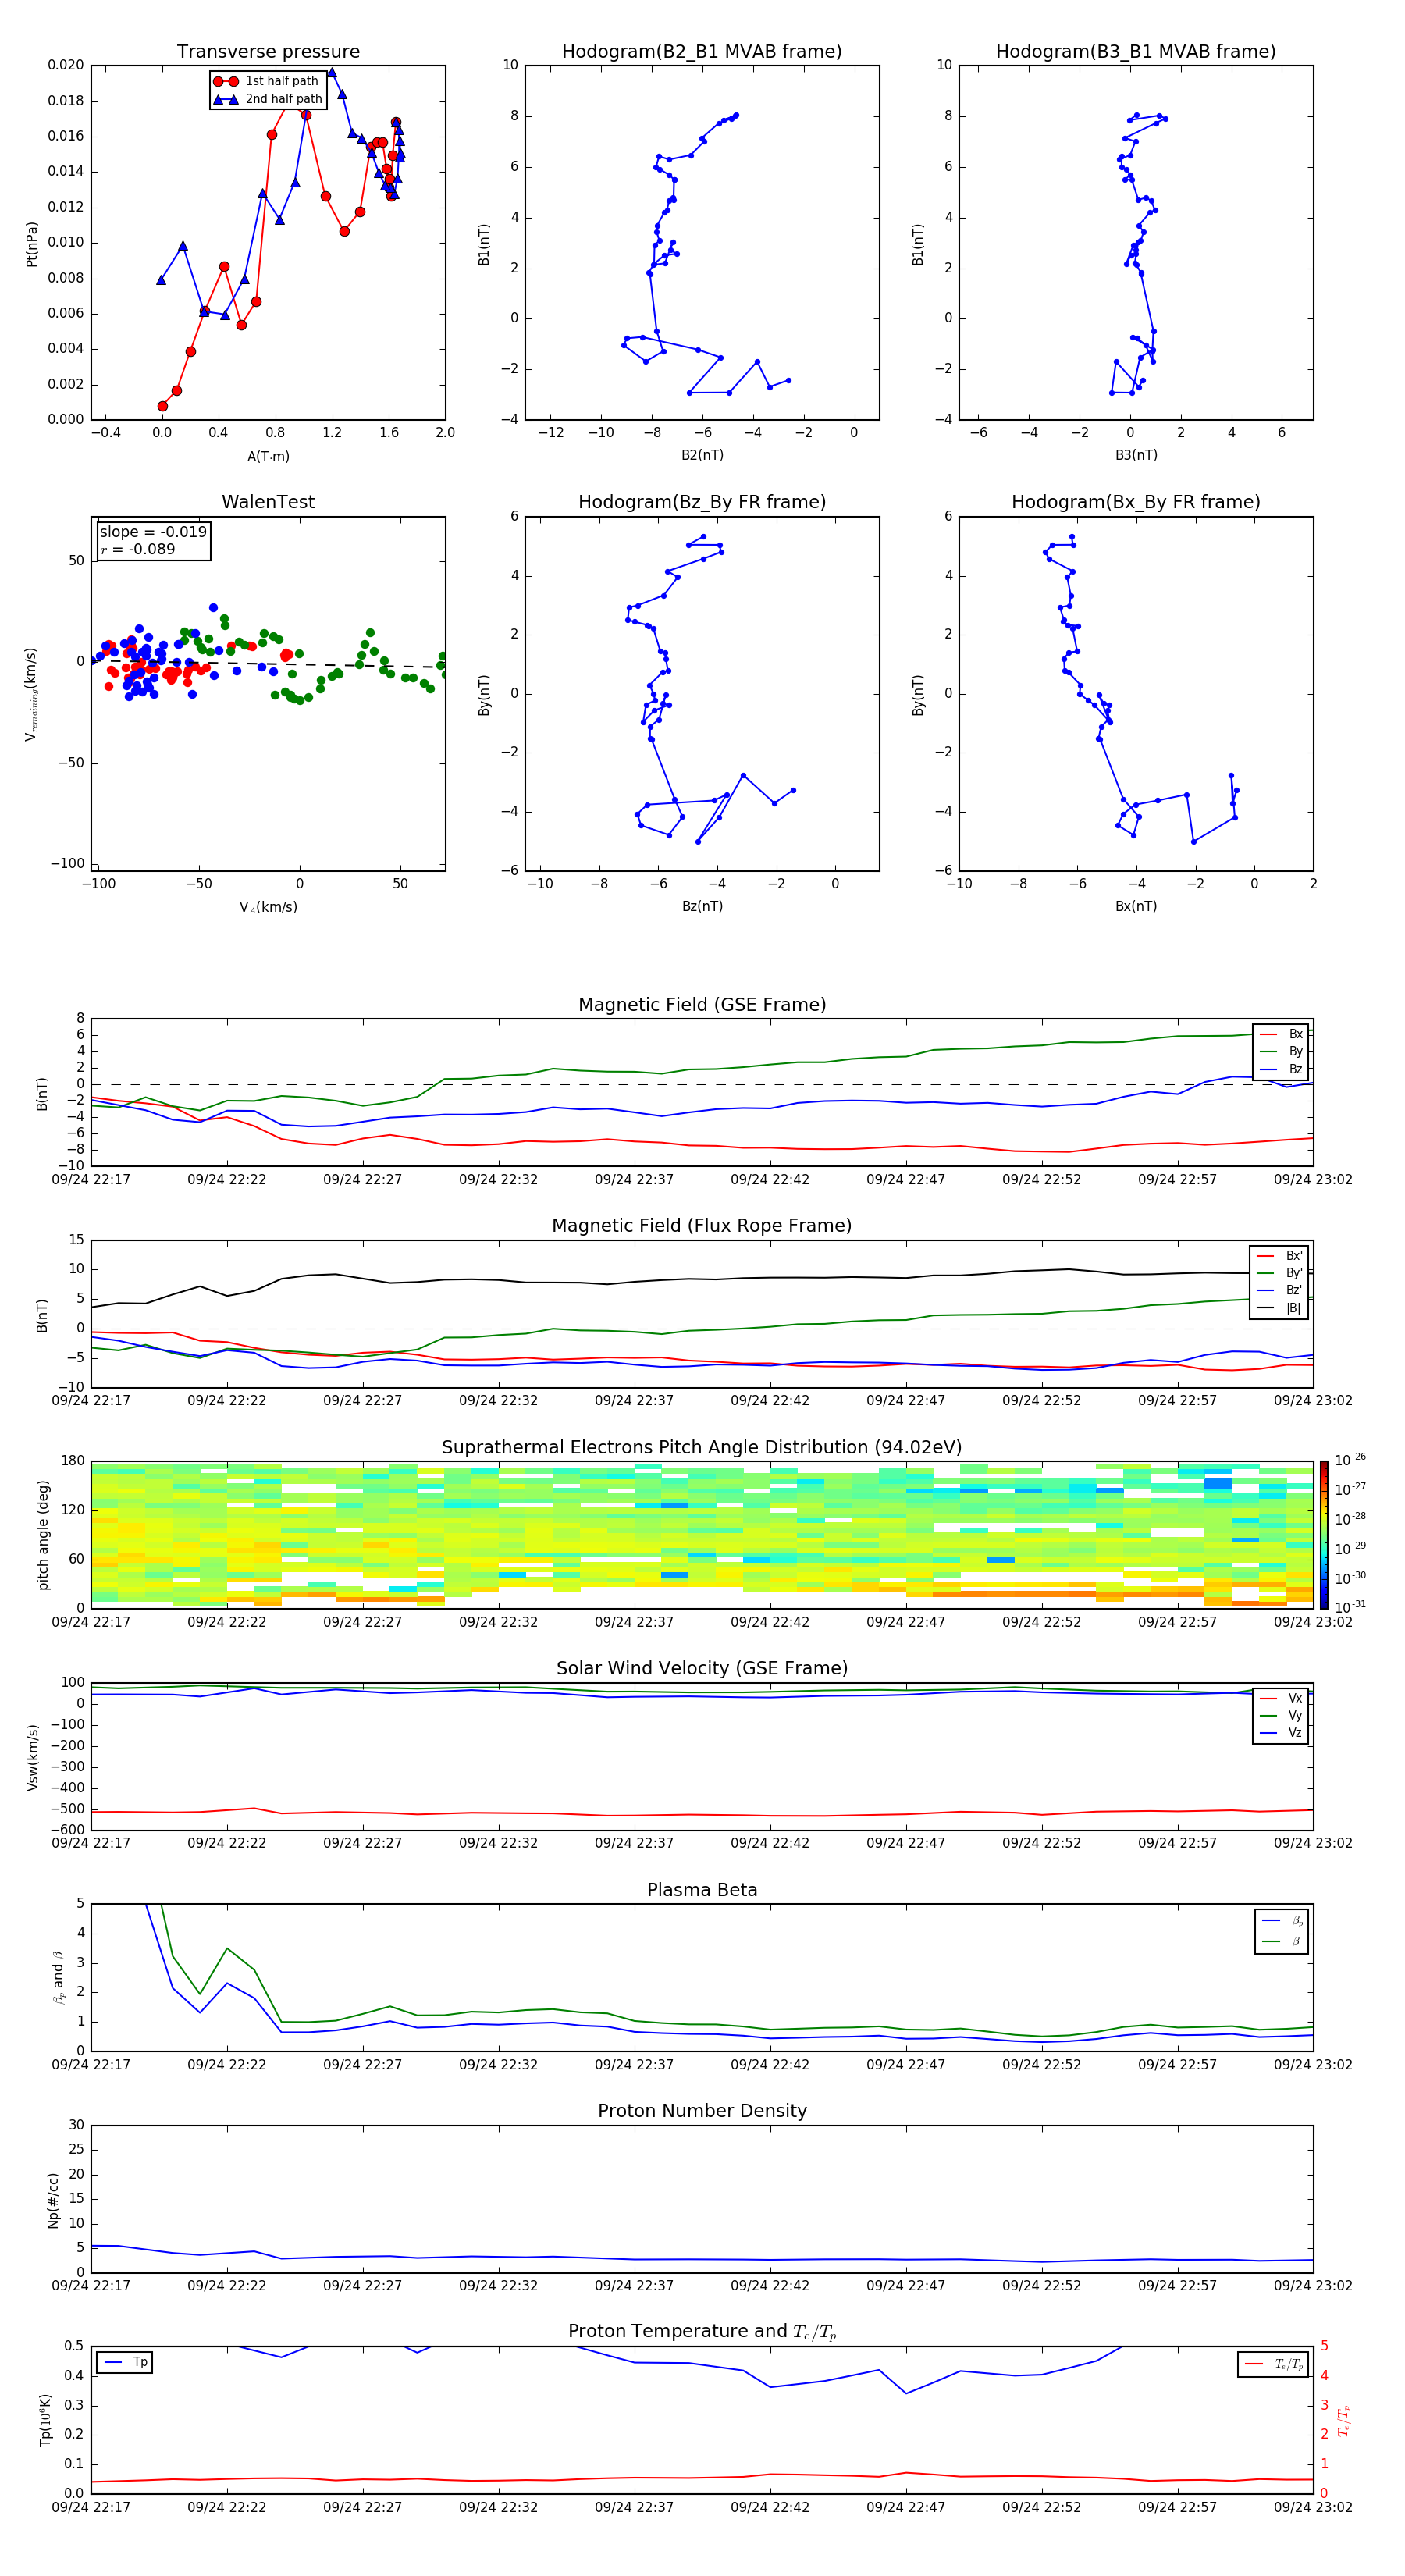Click the '10^-31' colorbar tick label

click(1350, 1607)
